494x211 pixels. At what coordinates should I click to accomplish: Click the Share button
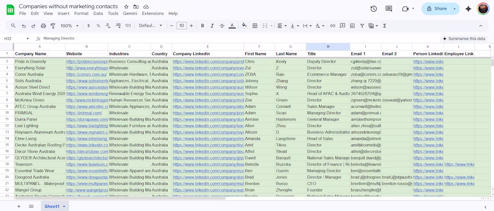tap(437, 9)
